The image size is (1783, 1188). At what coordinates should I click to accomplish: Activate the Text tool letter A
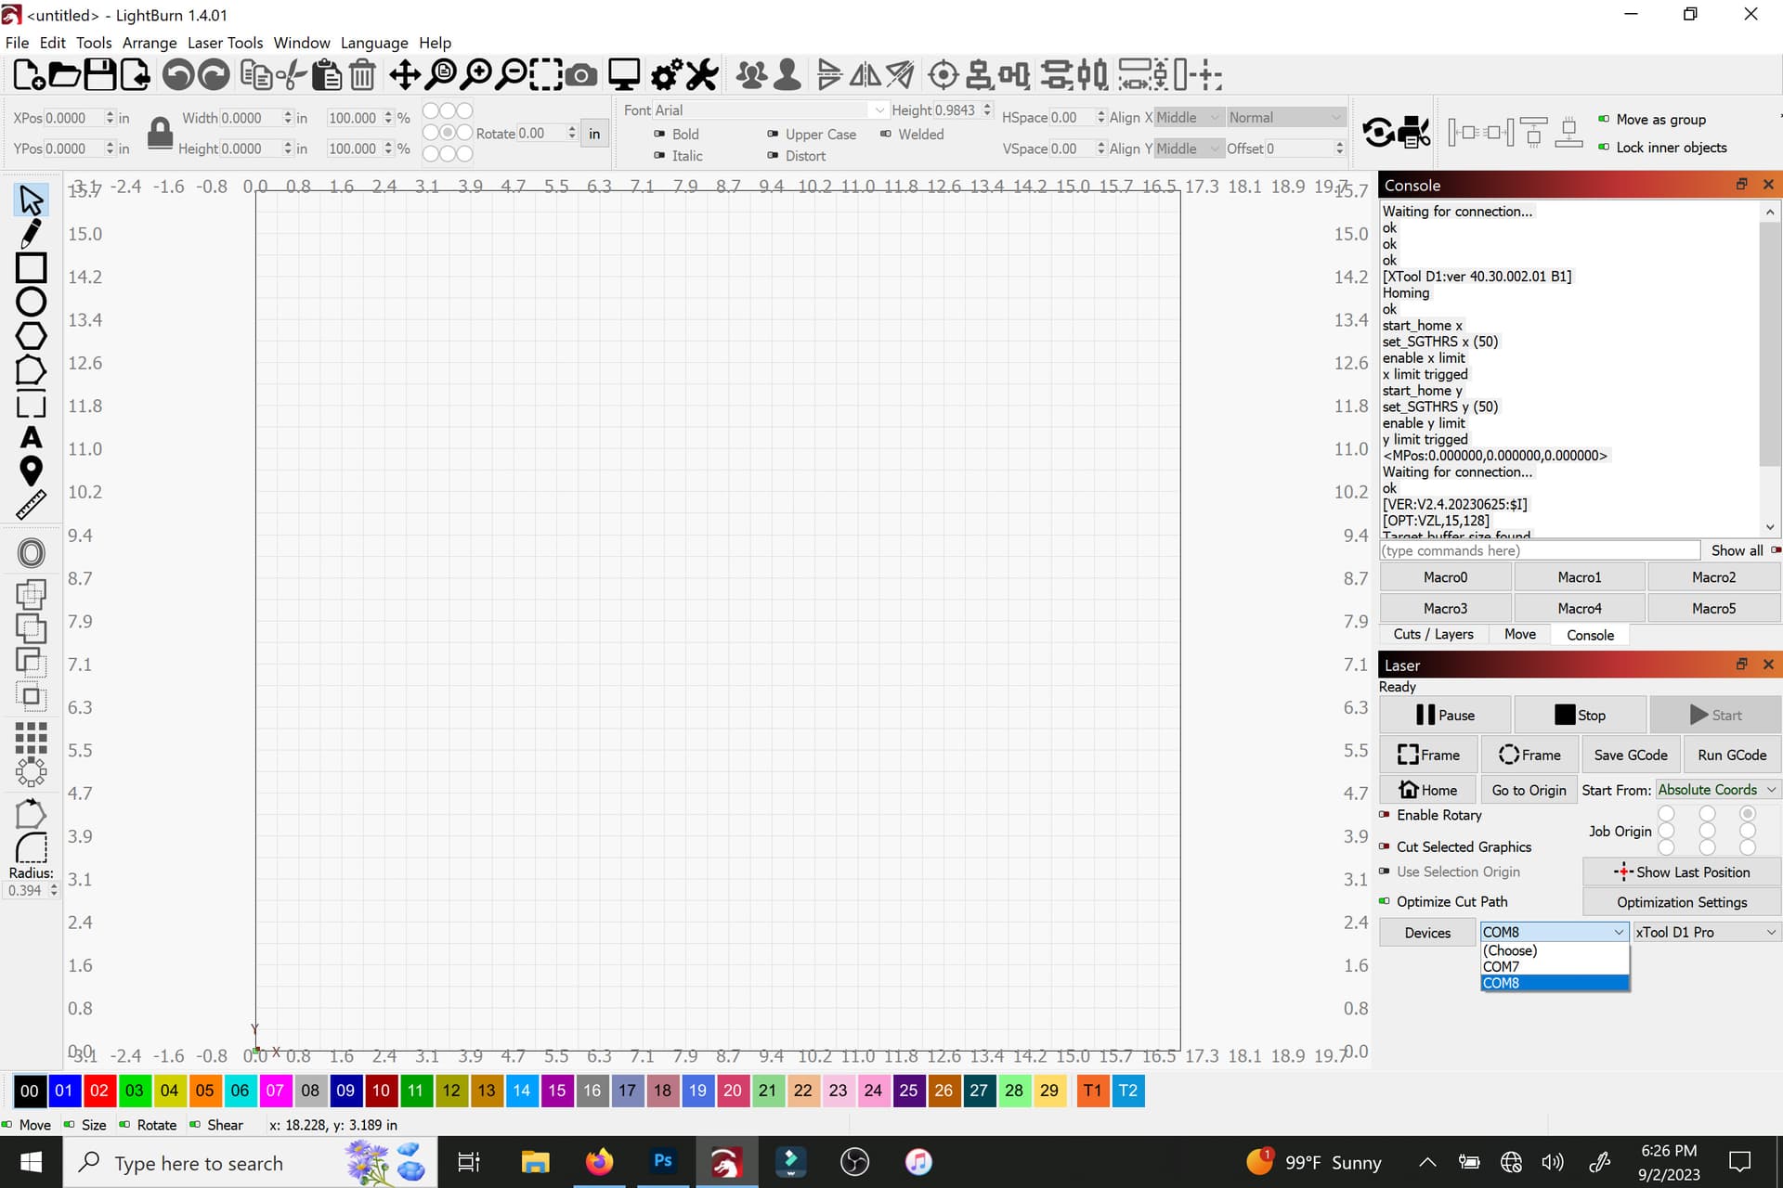click(31, 437)
